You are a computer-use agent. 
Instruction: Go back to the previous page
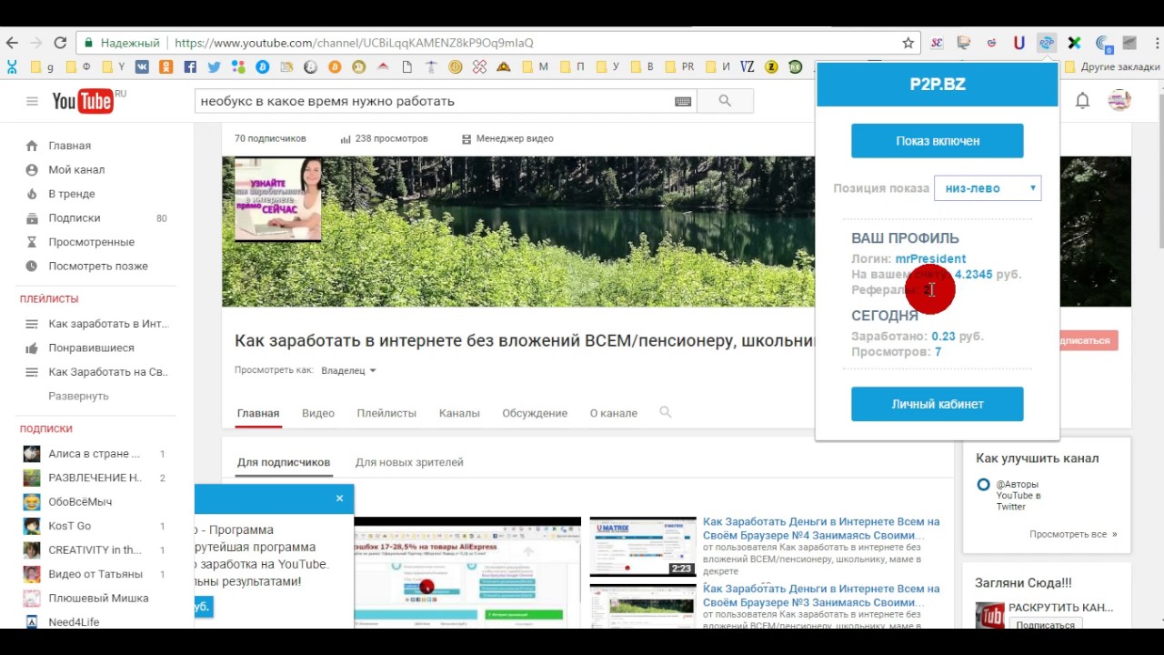coord(12,43)
